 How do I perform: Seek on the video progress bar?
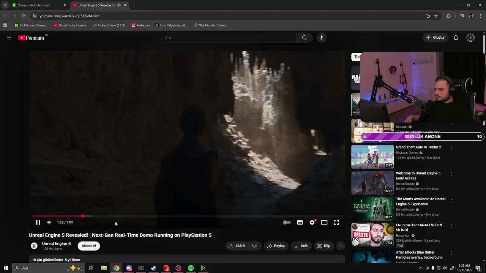coord(187,216)
